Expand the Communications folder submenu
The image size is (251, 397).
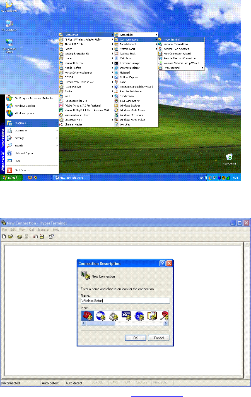point(136,40)
